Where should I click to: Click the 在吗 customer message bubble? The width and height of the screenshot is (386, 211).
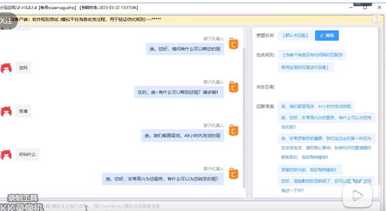tap(23, 68)
